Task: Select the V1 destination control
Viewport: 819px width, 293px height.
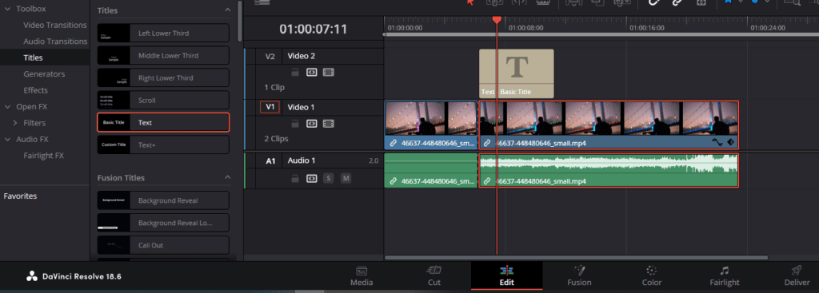Action: point(270,107)
